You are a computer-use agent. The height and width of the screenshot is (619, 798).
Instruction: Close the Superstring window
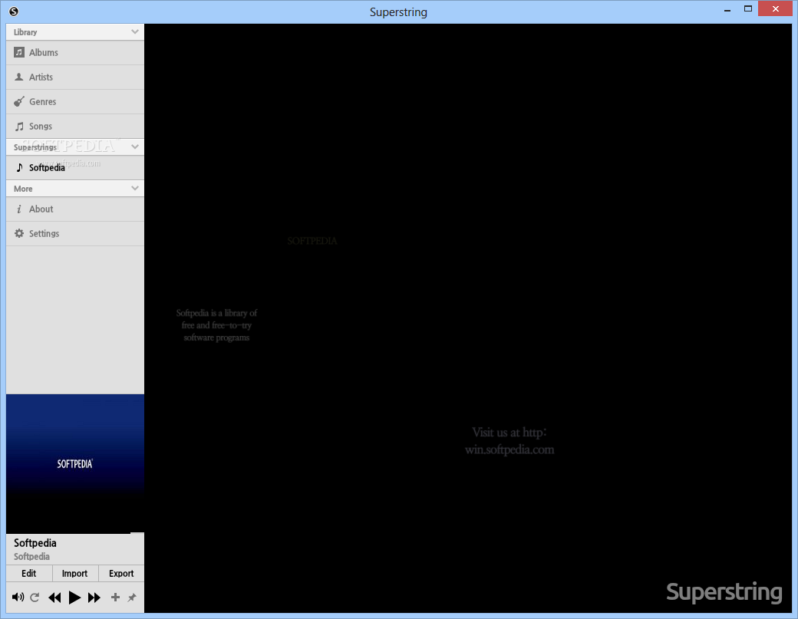[775, 8]
